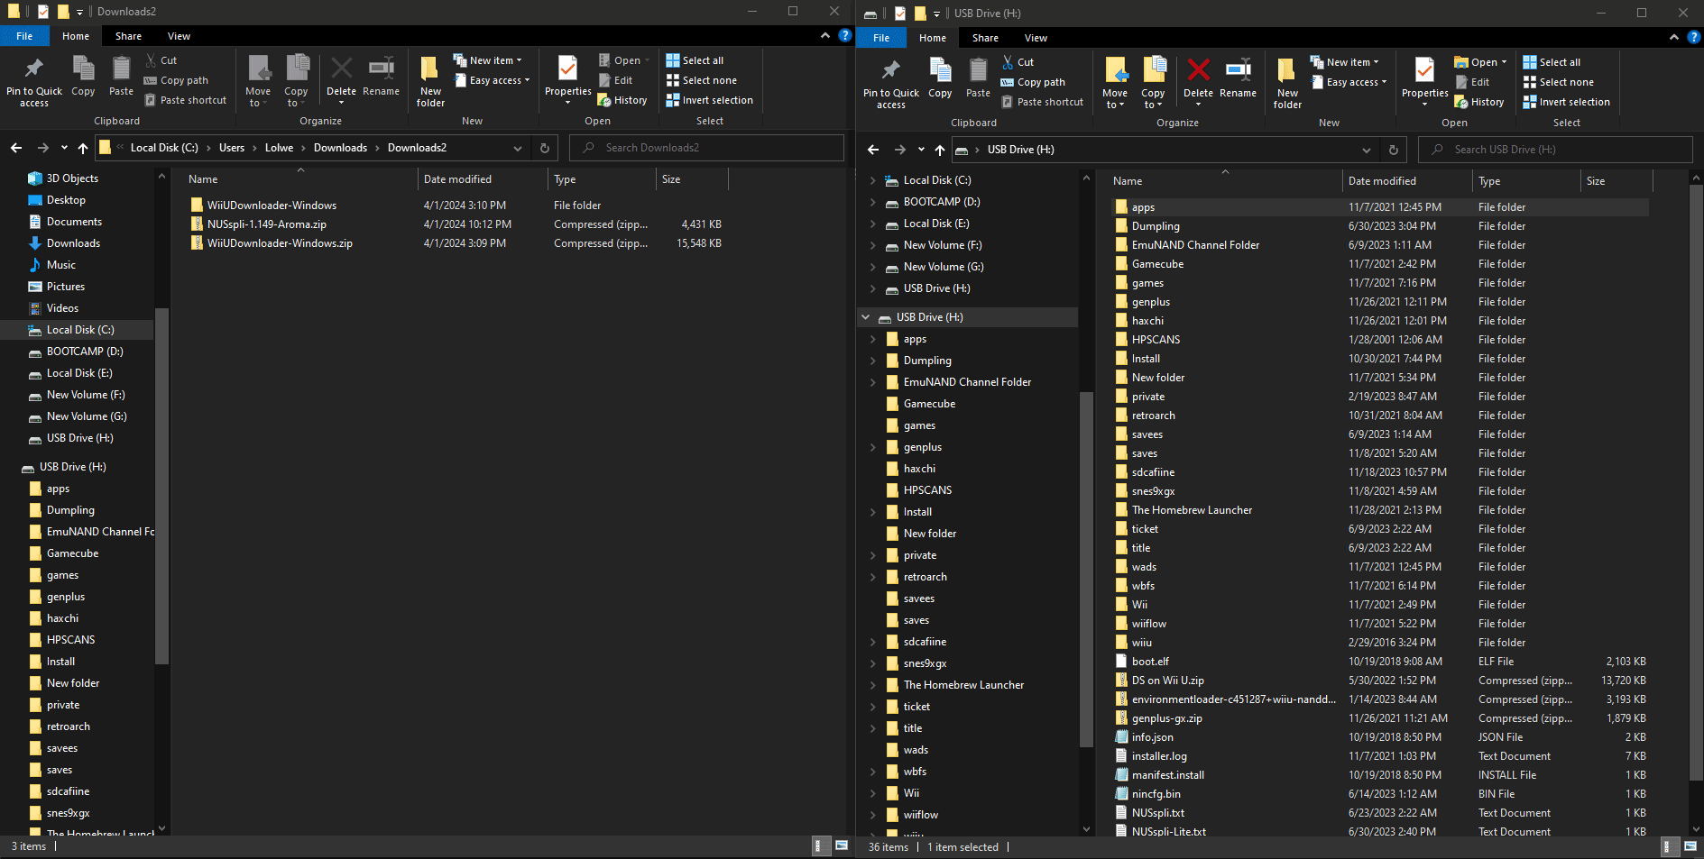Click Search USB Drive (H:) field

1555,150
